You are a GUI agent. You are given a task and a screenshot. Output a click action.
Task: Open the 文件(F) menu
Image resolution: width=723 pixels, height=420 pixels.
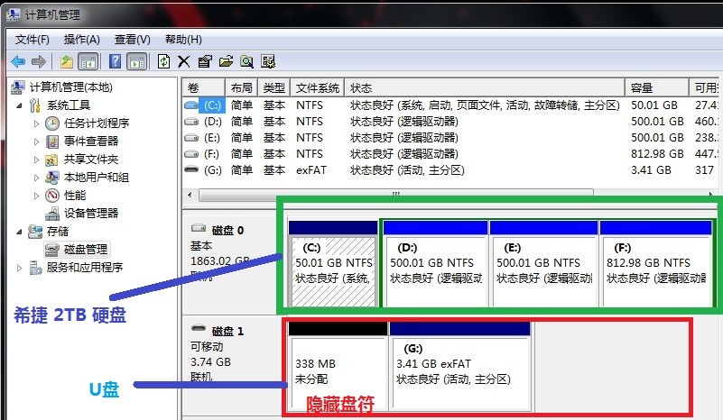(x=32, y=40)
